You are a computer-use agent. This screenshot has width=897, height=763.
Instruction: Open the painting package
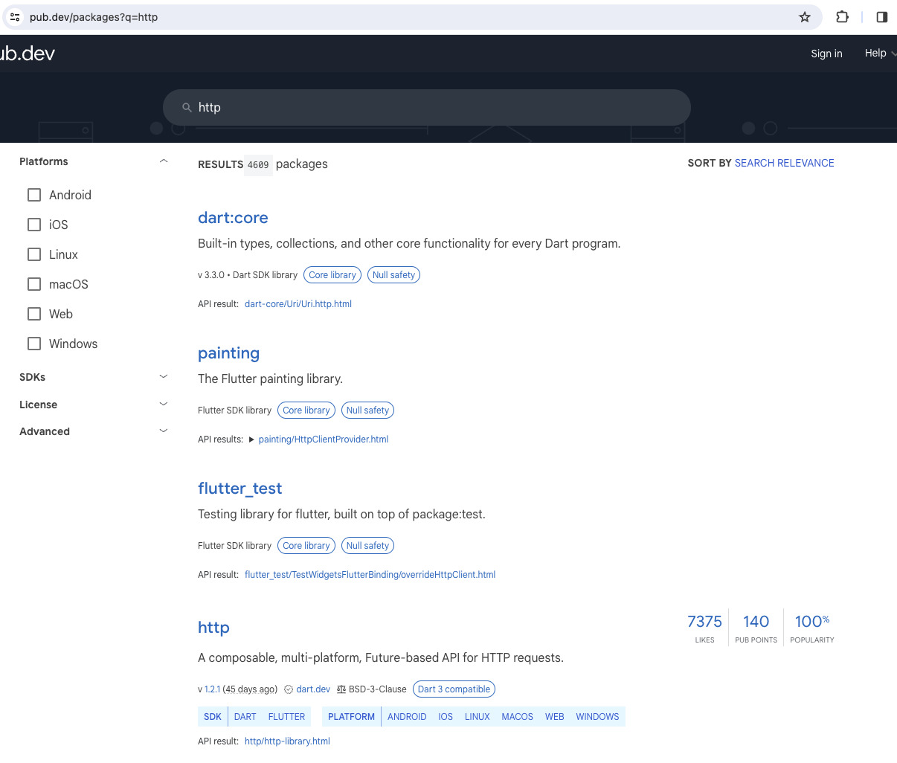click(x=228, y=353)
